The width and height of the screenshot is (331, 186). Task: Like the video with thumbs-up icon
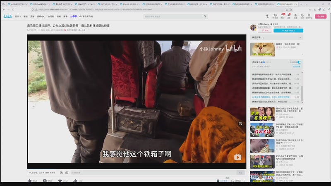[x=29, y=181]
